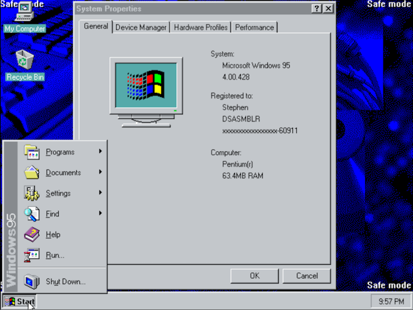The height and width of the screenshot is (310, 413).
Task: Expand the Documents submenu arrow
Action: point(101,172)
